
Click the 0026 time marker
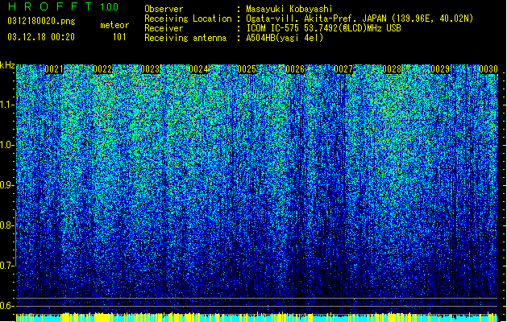coord(295,69)
